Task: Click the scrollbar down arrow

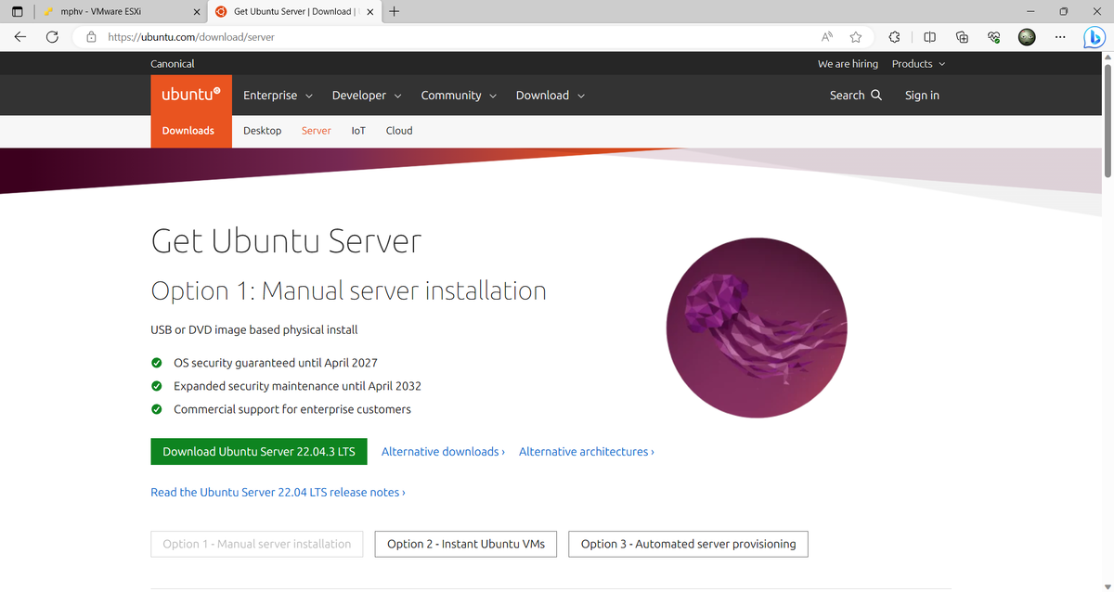Action: tap(1107, 586)
